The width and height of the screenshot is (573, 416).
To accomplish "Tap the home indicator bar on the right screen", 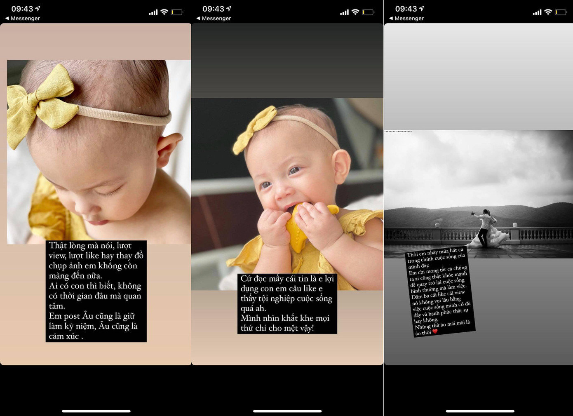I will [480, 411].
